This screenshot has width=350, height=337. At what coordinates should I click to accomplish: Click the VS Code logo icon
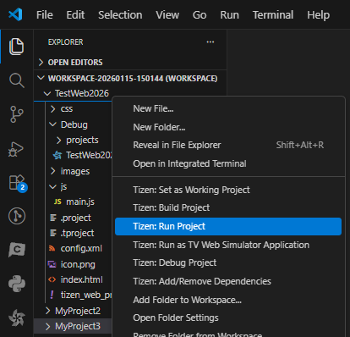[x=15, y=14]
